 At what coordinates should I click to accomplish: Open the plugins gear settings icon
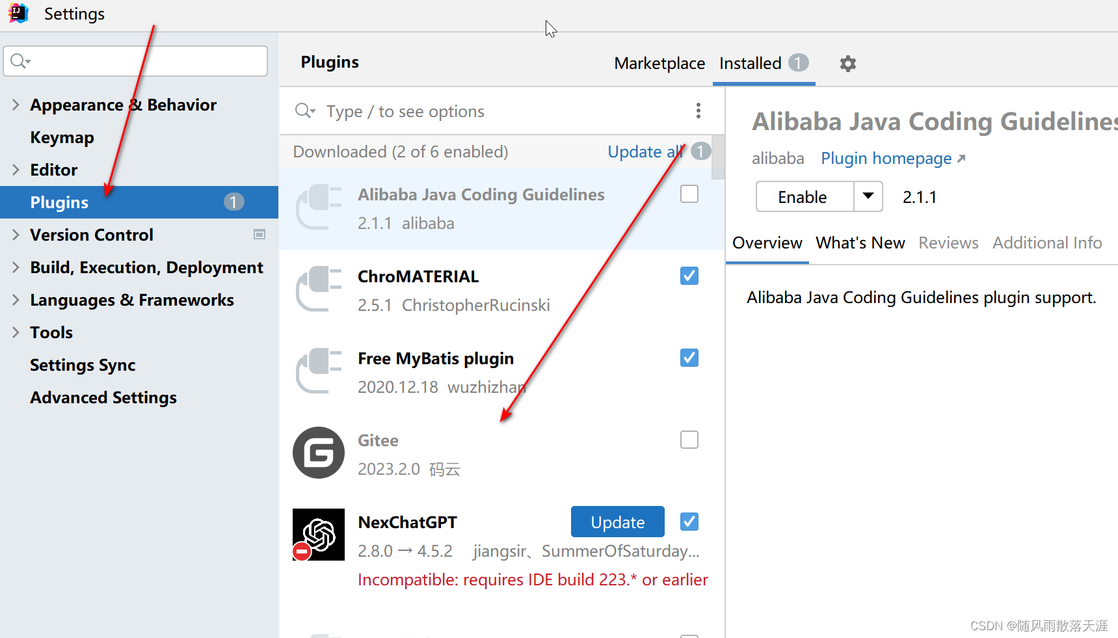(x=847, y=64)
